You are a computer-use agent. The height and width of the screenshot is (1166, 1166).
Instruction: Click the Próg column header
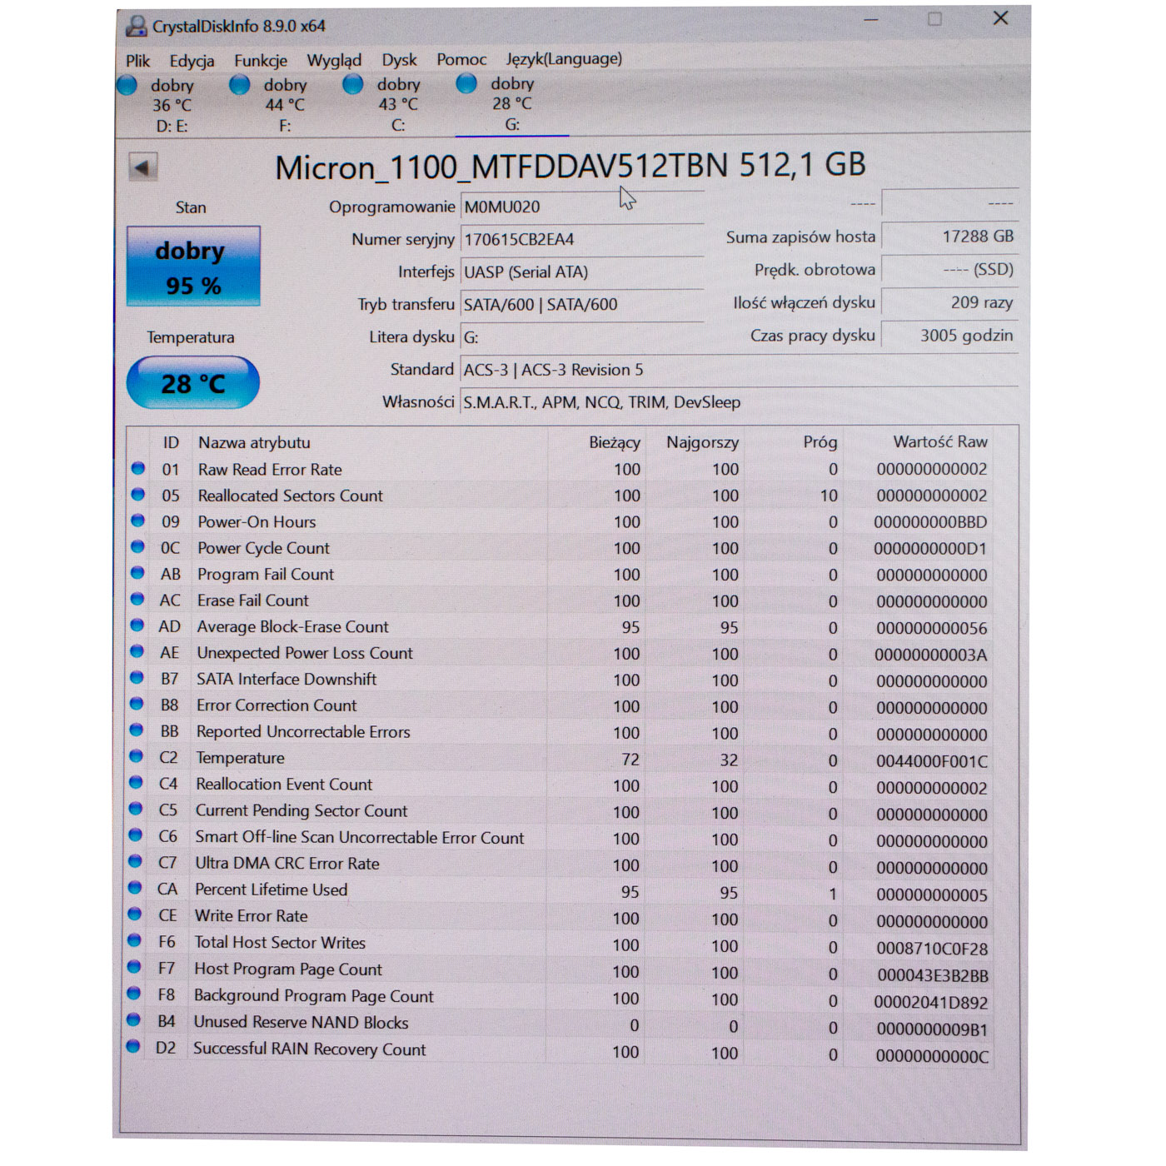820,442
